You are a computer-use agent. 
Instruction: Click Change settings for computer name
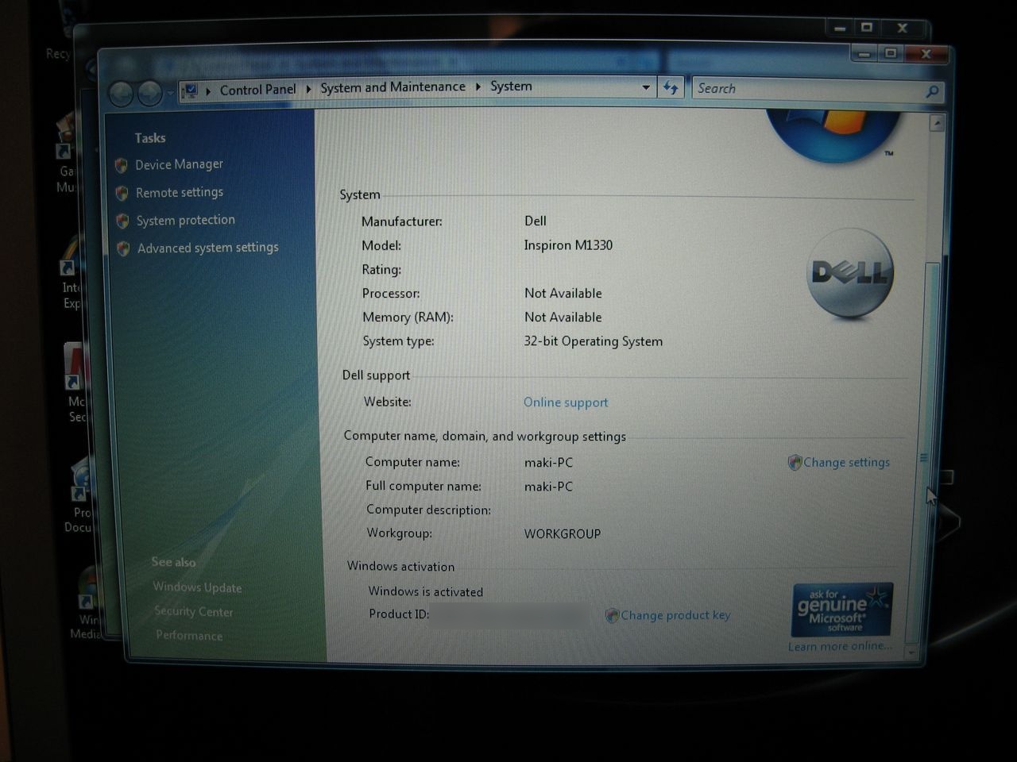846,462
